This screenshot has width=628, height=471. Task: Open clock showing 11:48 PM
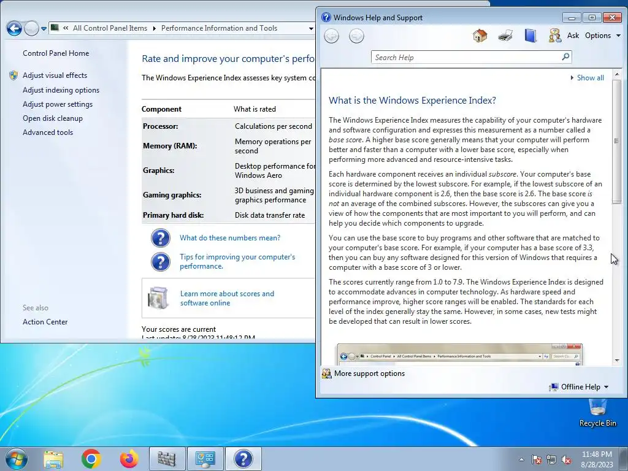click(597, 459)
